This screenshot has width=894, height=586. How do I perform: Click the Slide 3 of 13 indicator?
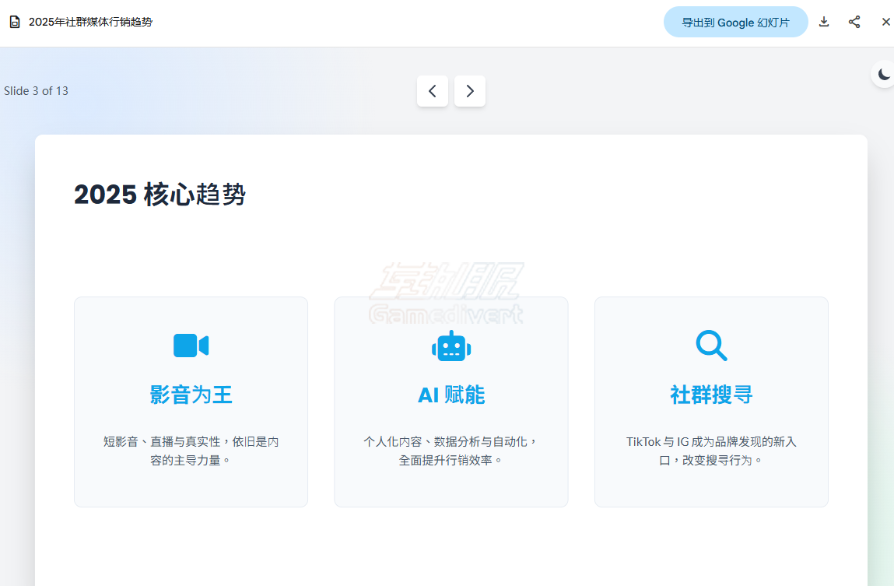pyautogui.click(x=37, y=91)
